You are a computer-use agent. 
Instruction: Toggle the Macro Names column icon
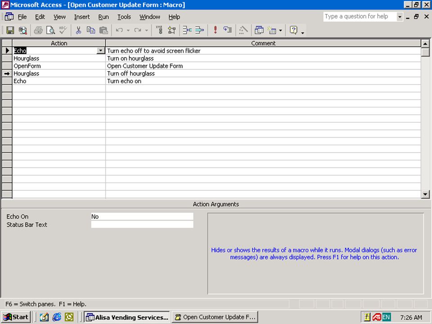point(159,30)
